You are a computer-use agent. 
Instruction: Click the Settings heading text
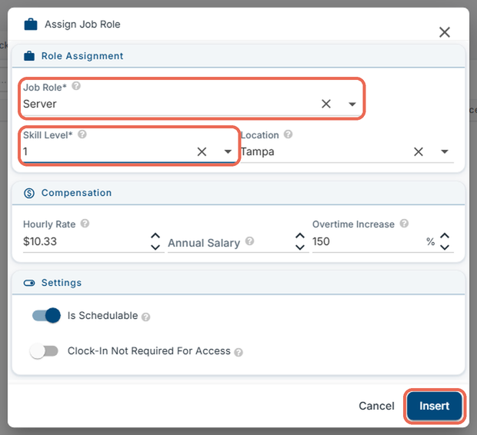point(62,283)
